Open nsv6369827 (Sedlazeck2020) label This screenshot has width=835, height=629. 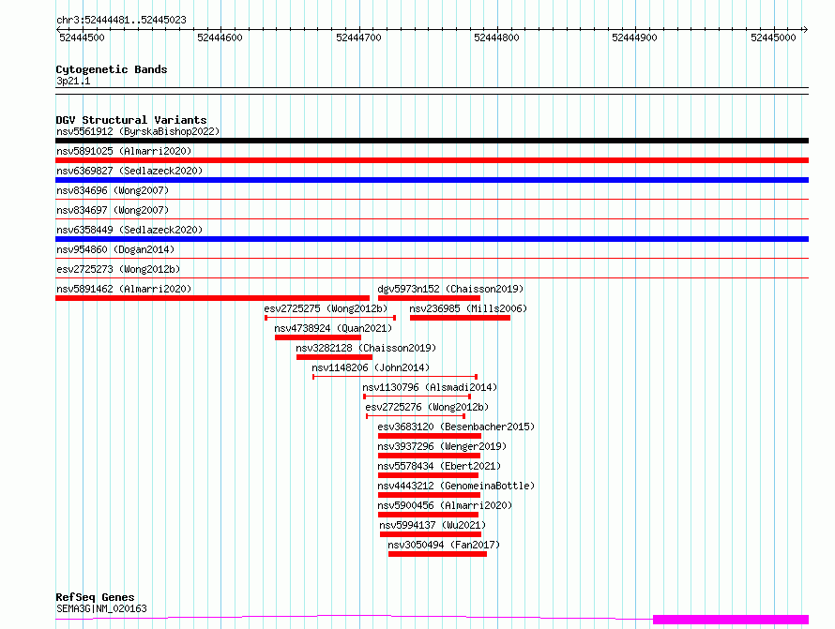coord(129,171)
